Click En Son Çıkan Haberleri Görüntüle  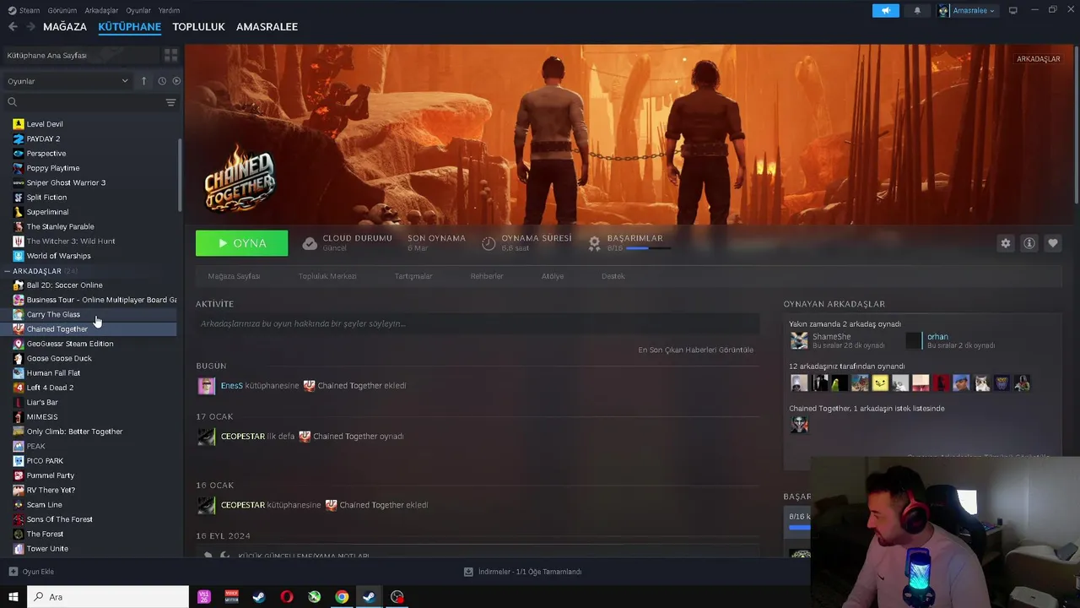tap(696, 350)
